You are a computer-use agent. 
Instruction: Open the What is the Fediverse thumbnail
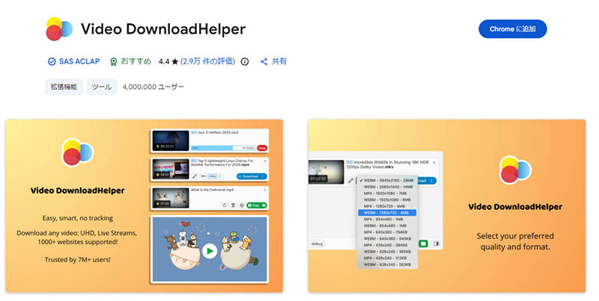click(x=171, y=198)
